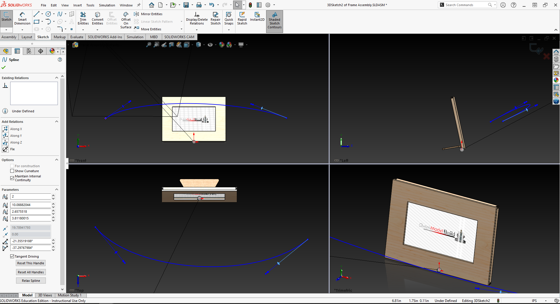Image resolution: width=560 pixels, height=304 pixels.
Task: Collapse Add Relations section
Action: [x=57, y=121]
